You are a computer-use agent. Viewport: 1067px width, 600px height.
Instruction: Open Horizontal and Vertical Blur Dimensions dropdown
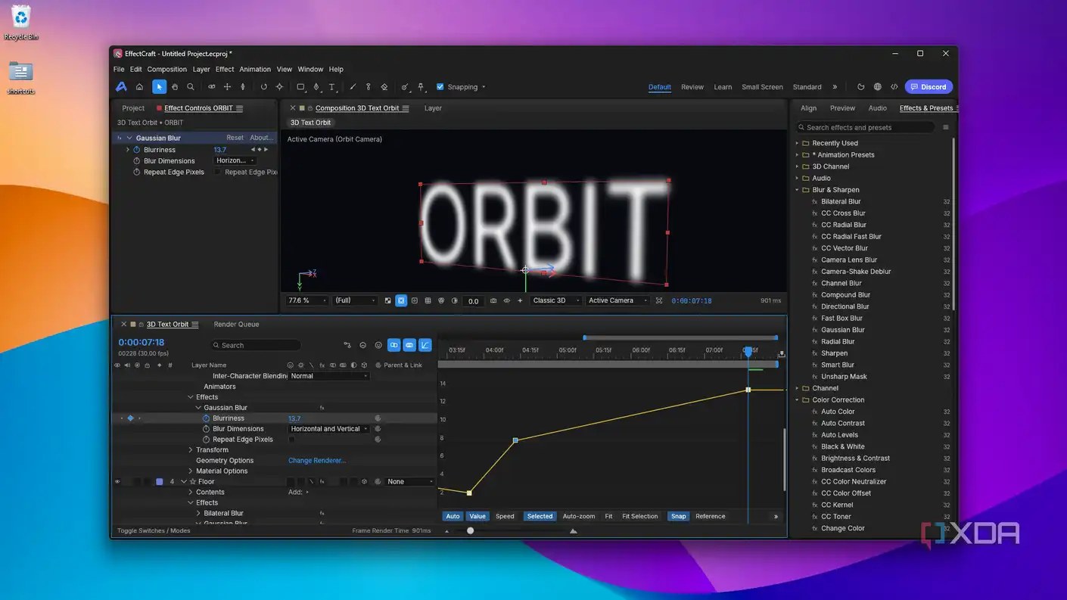329,429
